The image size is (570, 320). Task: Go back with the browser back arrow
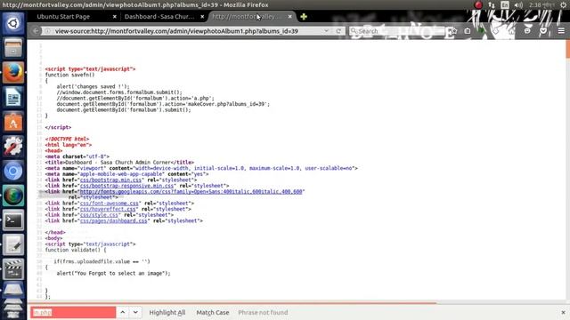point(36,31)
